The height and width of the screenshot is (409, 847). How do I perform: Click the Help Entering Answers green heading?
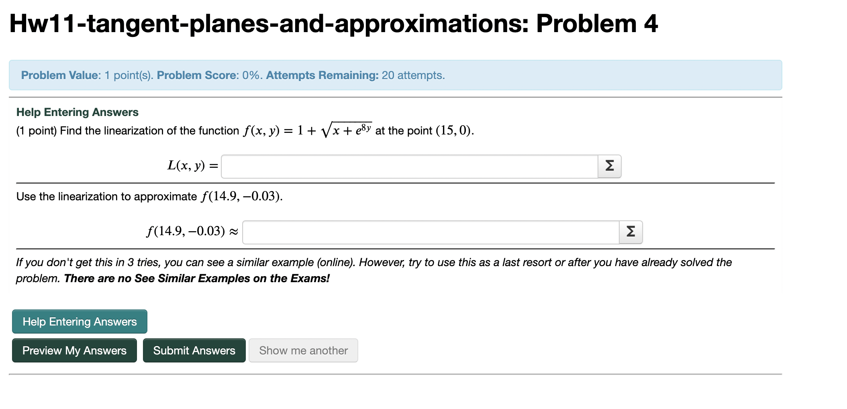click(77, 112)
